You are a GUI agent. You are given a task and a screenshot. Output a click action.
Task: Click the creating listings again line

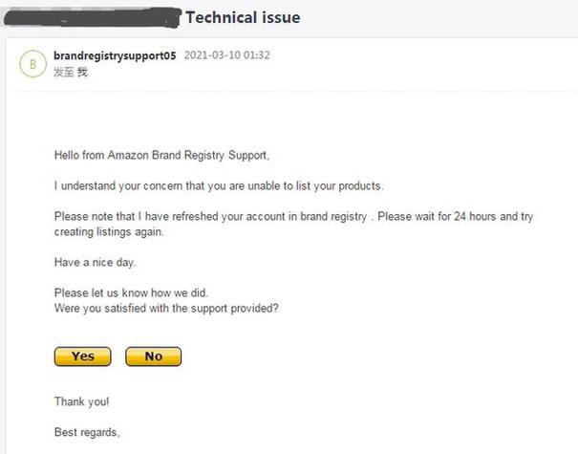coord(109,231)
